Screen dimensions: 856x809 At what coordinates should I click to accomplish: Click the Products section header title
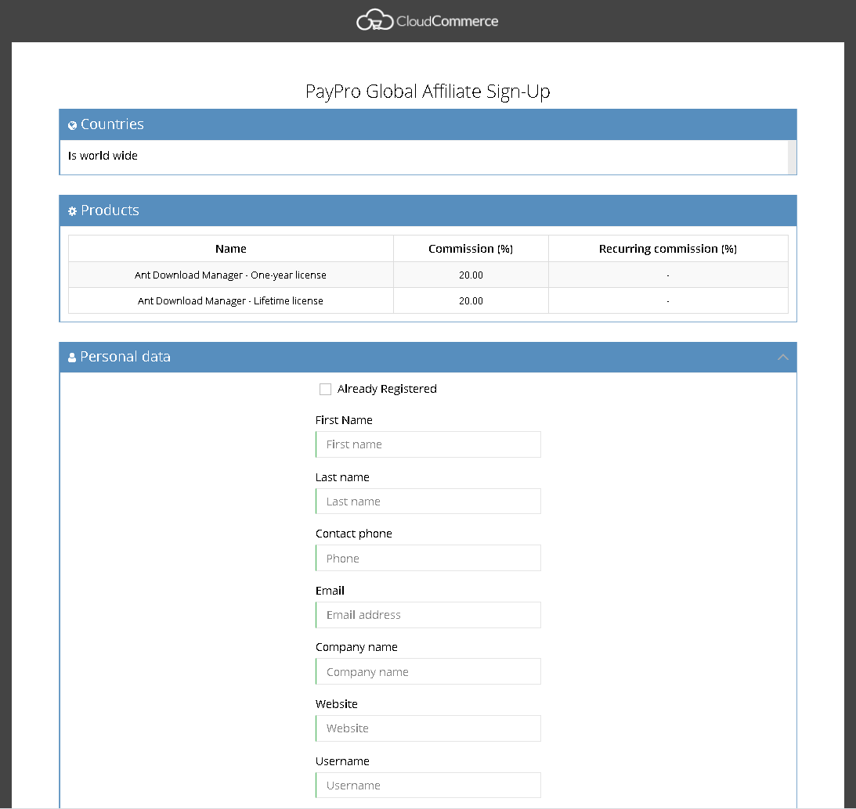[x=110, y=210]
